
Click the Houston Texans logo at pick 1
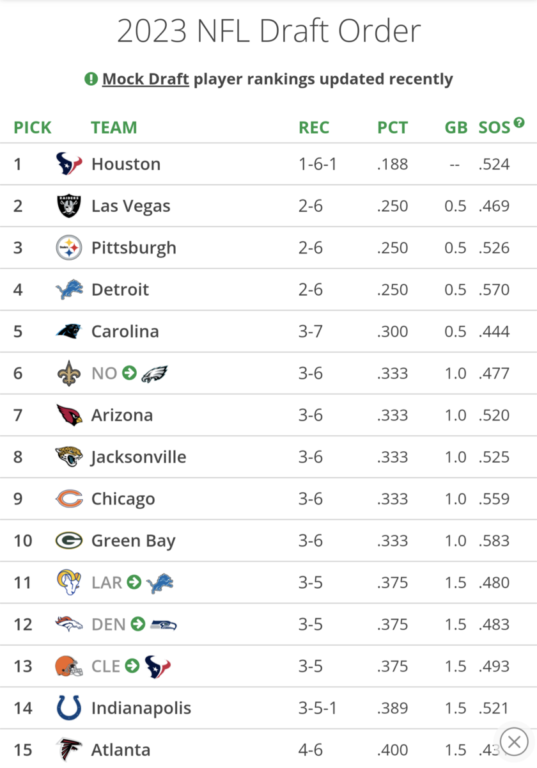click(x=69, y=164)
